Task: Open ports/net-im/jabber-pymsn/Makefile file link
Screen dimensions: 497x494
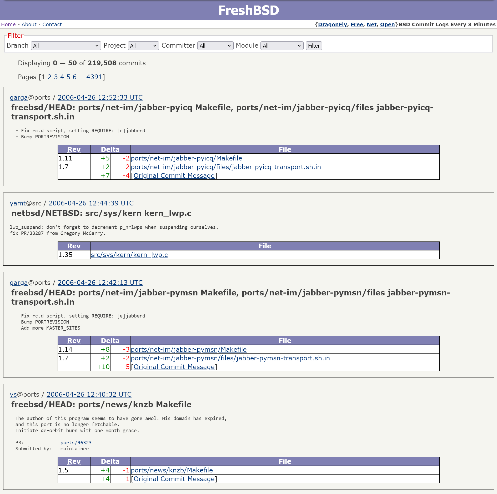Action: point(189,350)
